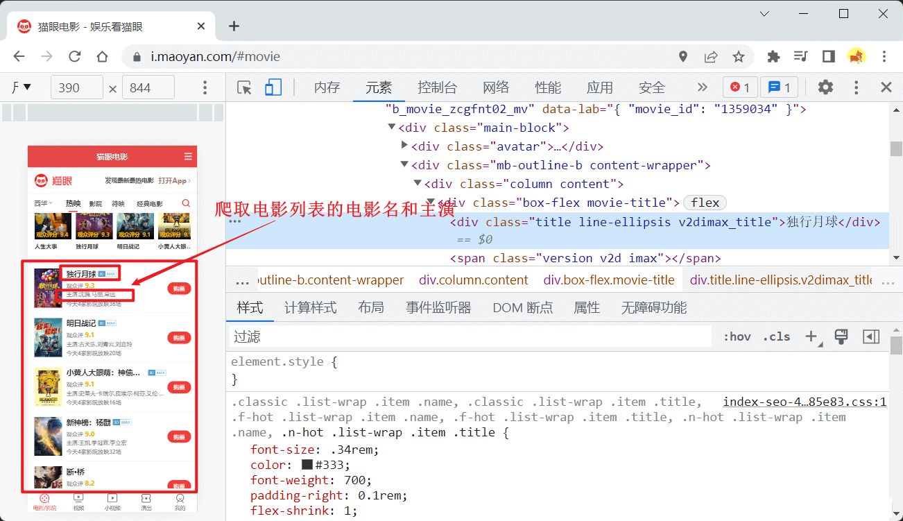903x521 pixels.
Task: Click the red error count badge
Action: click(740, 87)
